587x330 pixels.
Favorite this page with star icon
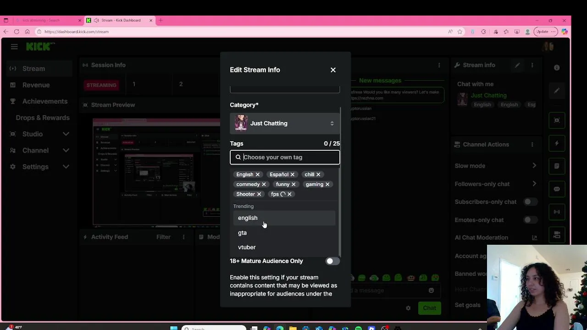460,32
